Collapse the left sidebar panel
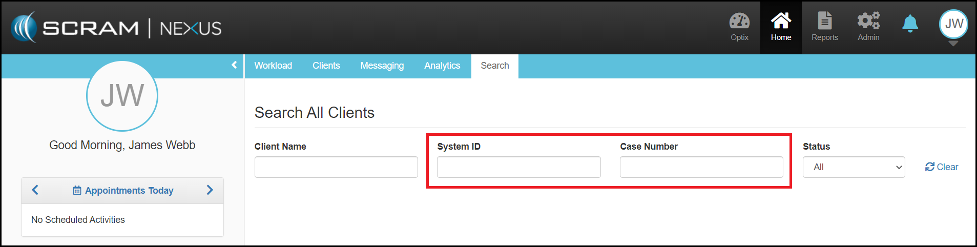Screen dimensions: 977x247 (x=234, y=65)
